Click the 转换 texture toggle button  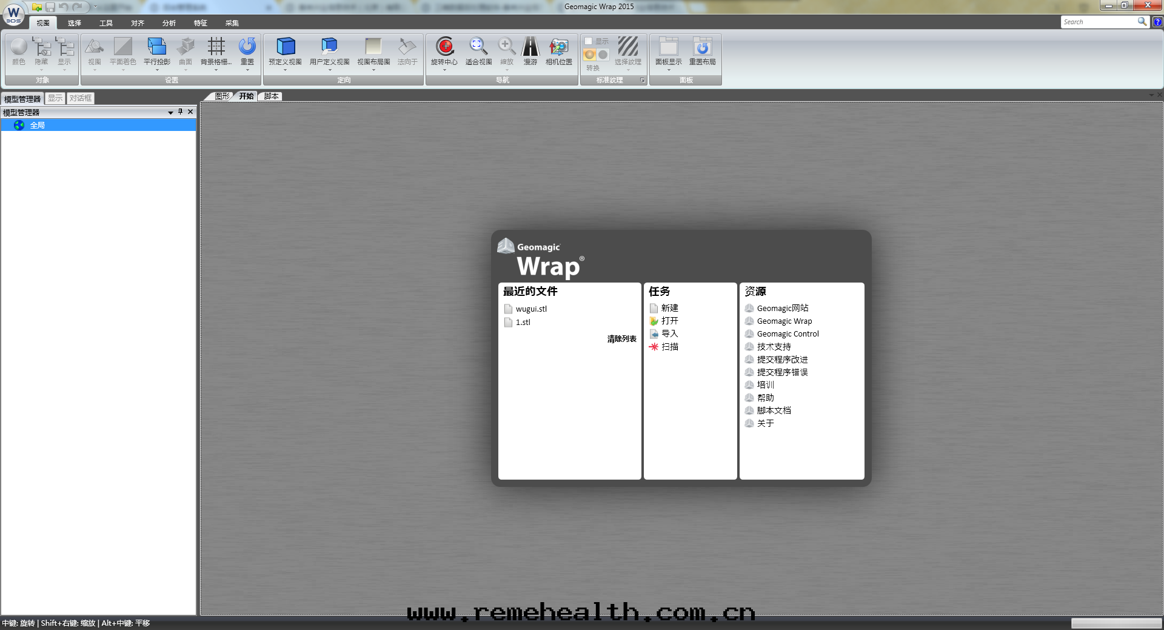[x=594, y=56]
